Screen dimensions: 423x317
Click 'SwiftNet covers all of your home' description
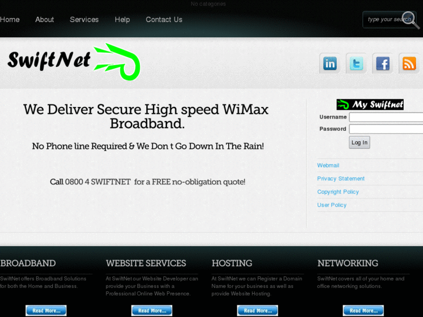[x=361, y=282]
